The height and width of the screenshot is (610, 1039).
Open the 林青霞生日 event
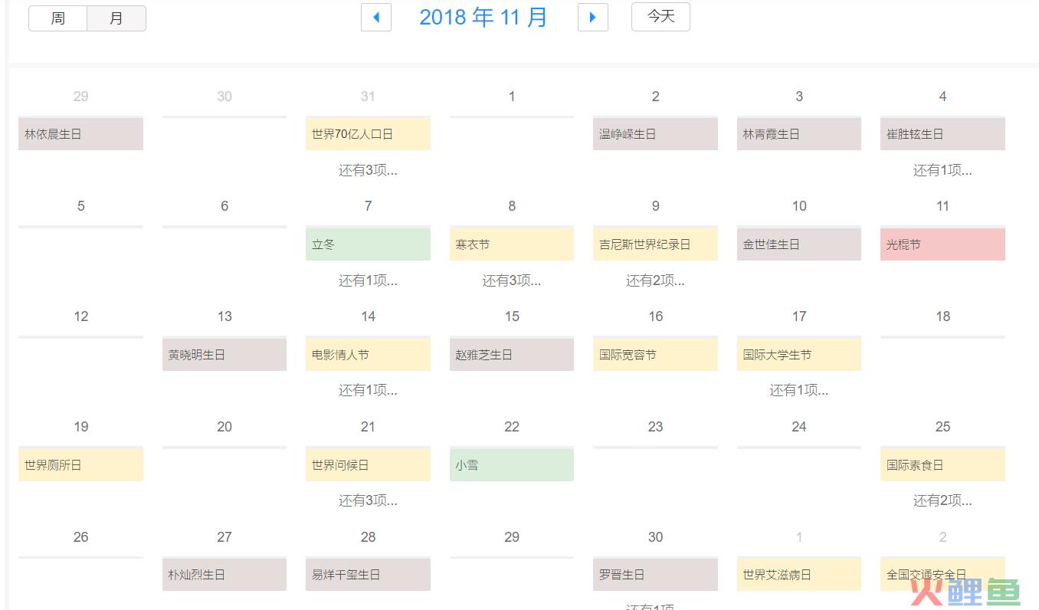point(798,134)
